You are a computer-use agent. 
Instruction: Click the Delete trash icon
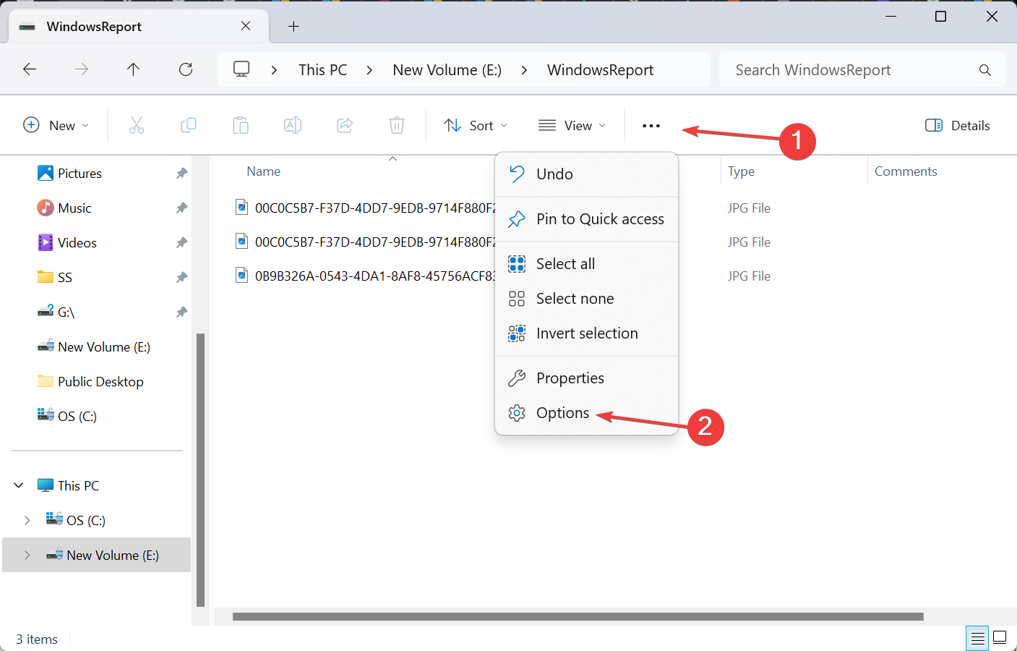point(397,125)
